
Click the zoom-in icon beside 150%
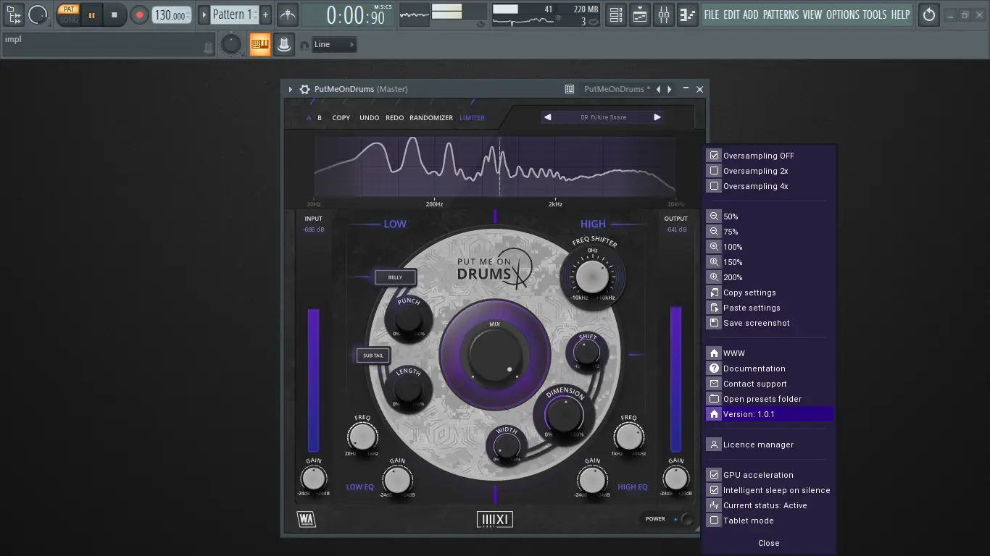[715, 262]
